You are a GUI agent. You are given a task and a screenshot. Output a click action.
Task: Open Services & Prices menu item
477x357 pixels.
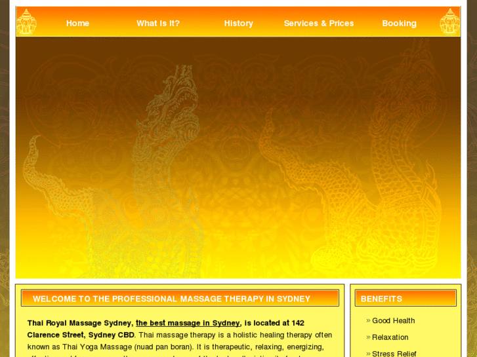tap(319, 24)
